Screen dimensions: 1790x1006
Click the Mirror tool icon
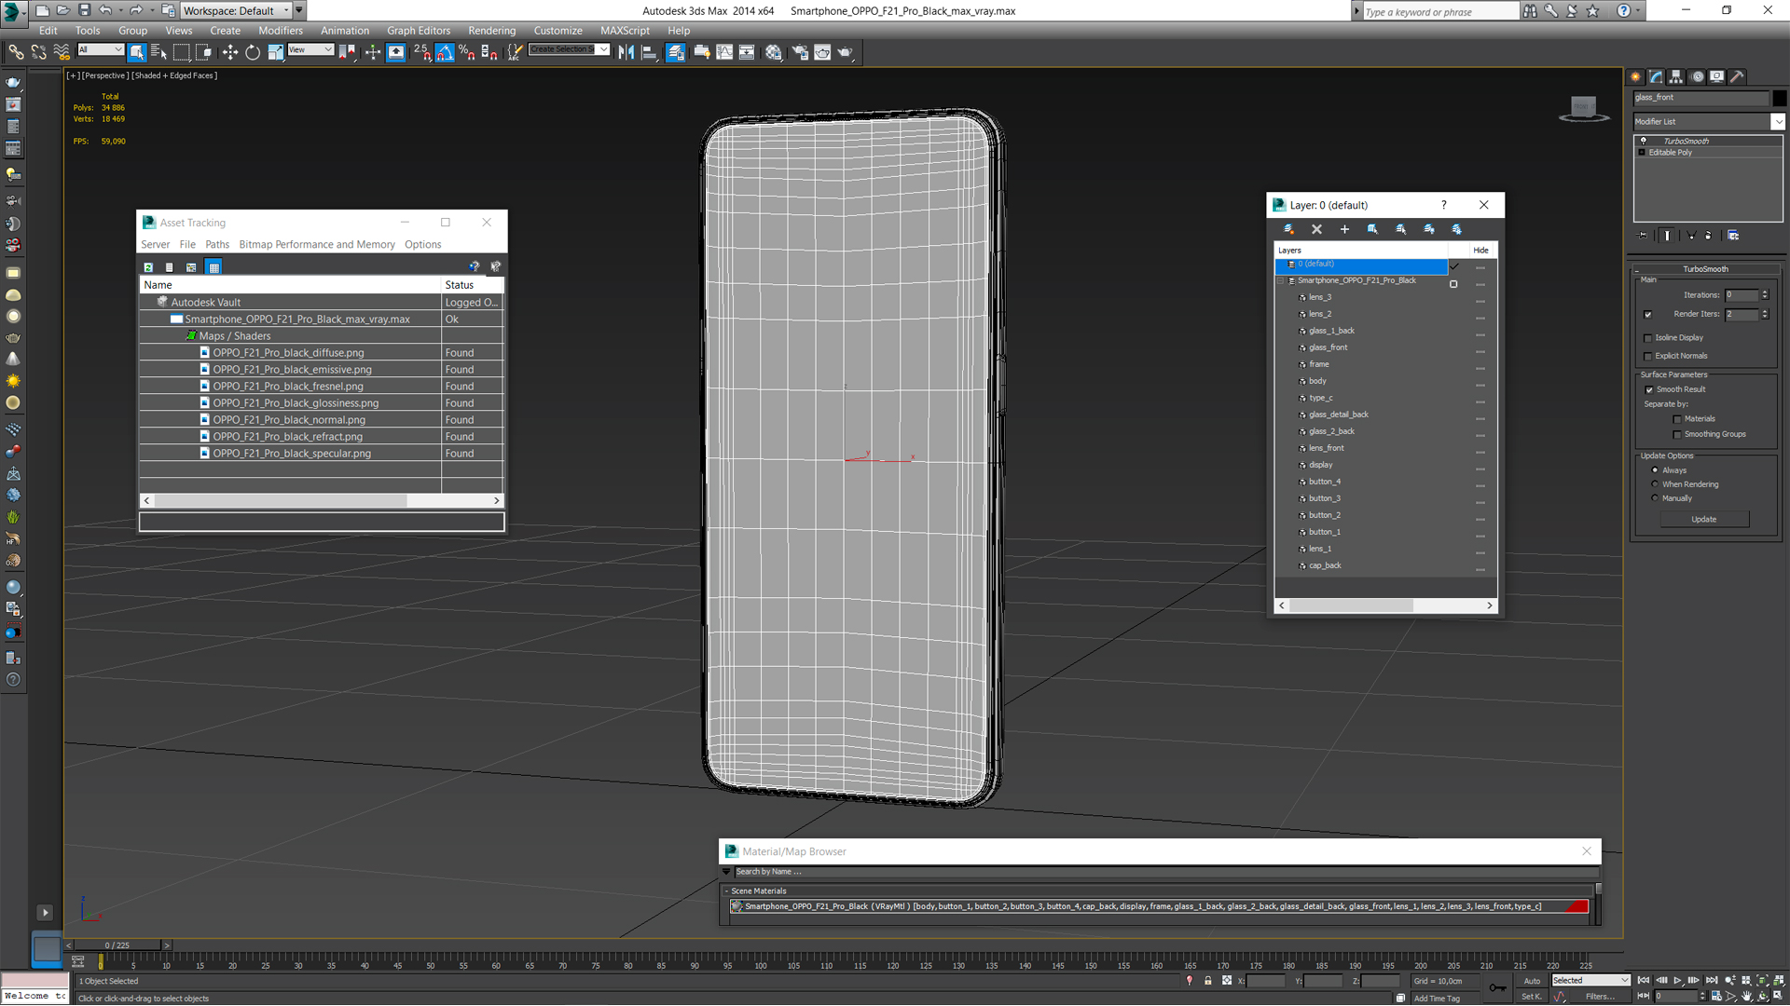626,52
